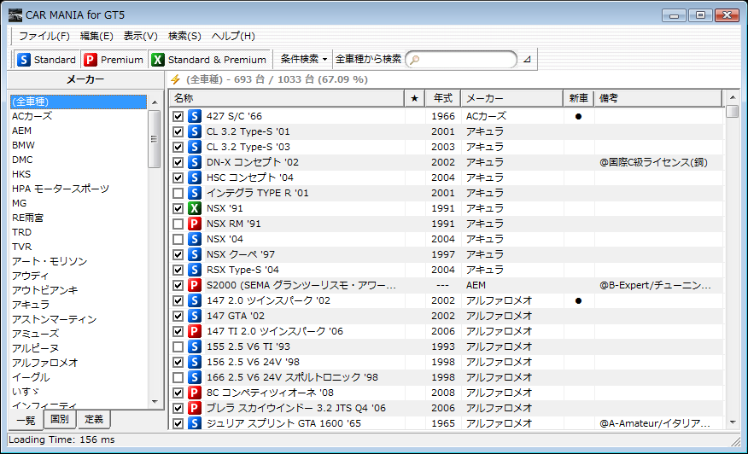This screenshot has width=748, height=454.
Task: Click the S icon of 147 GTA '02
Action: pos(194,316)
